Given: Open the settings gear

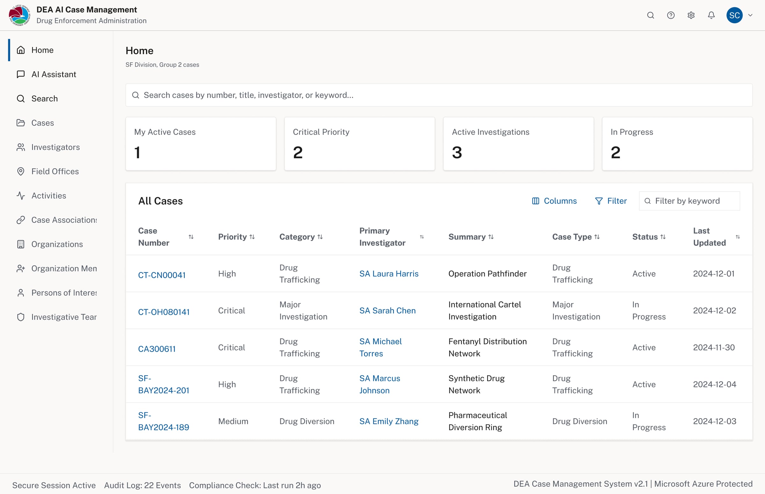Looking at the screenshot, I should (691, 15).
